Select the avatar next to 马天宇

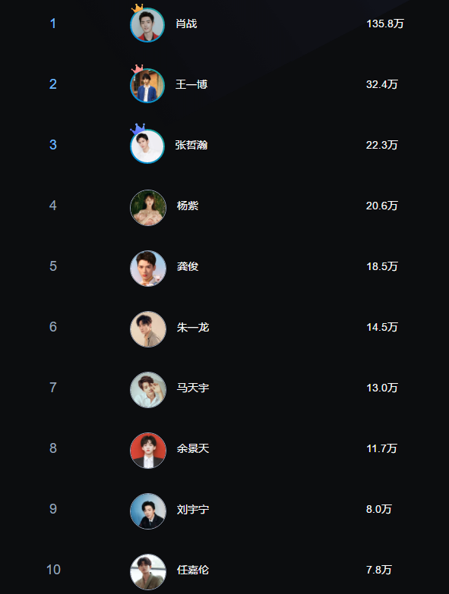coord(148,390)
